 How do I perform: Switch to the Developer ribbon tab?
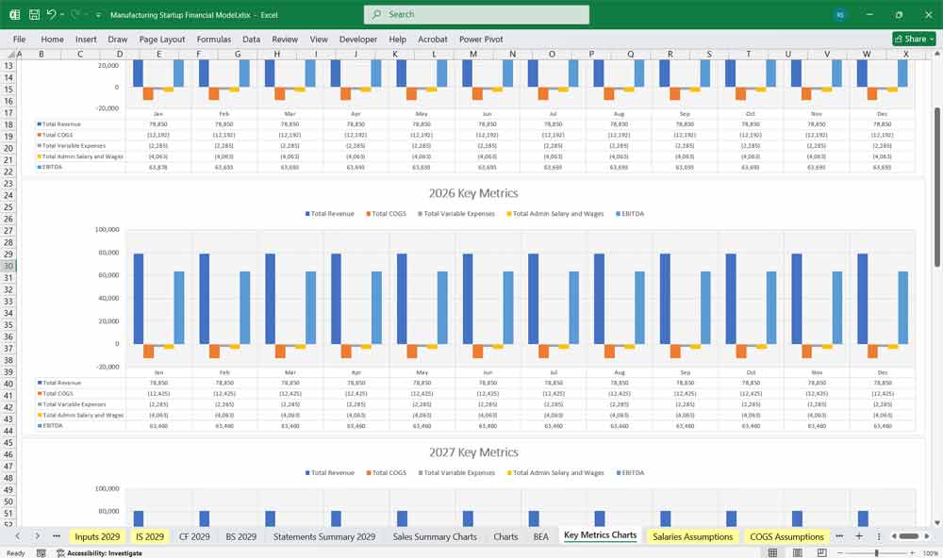(x=357, y=40)
